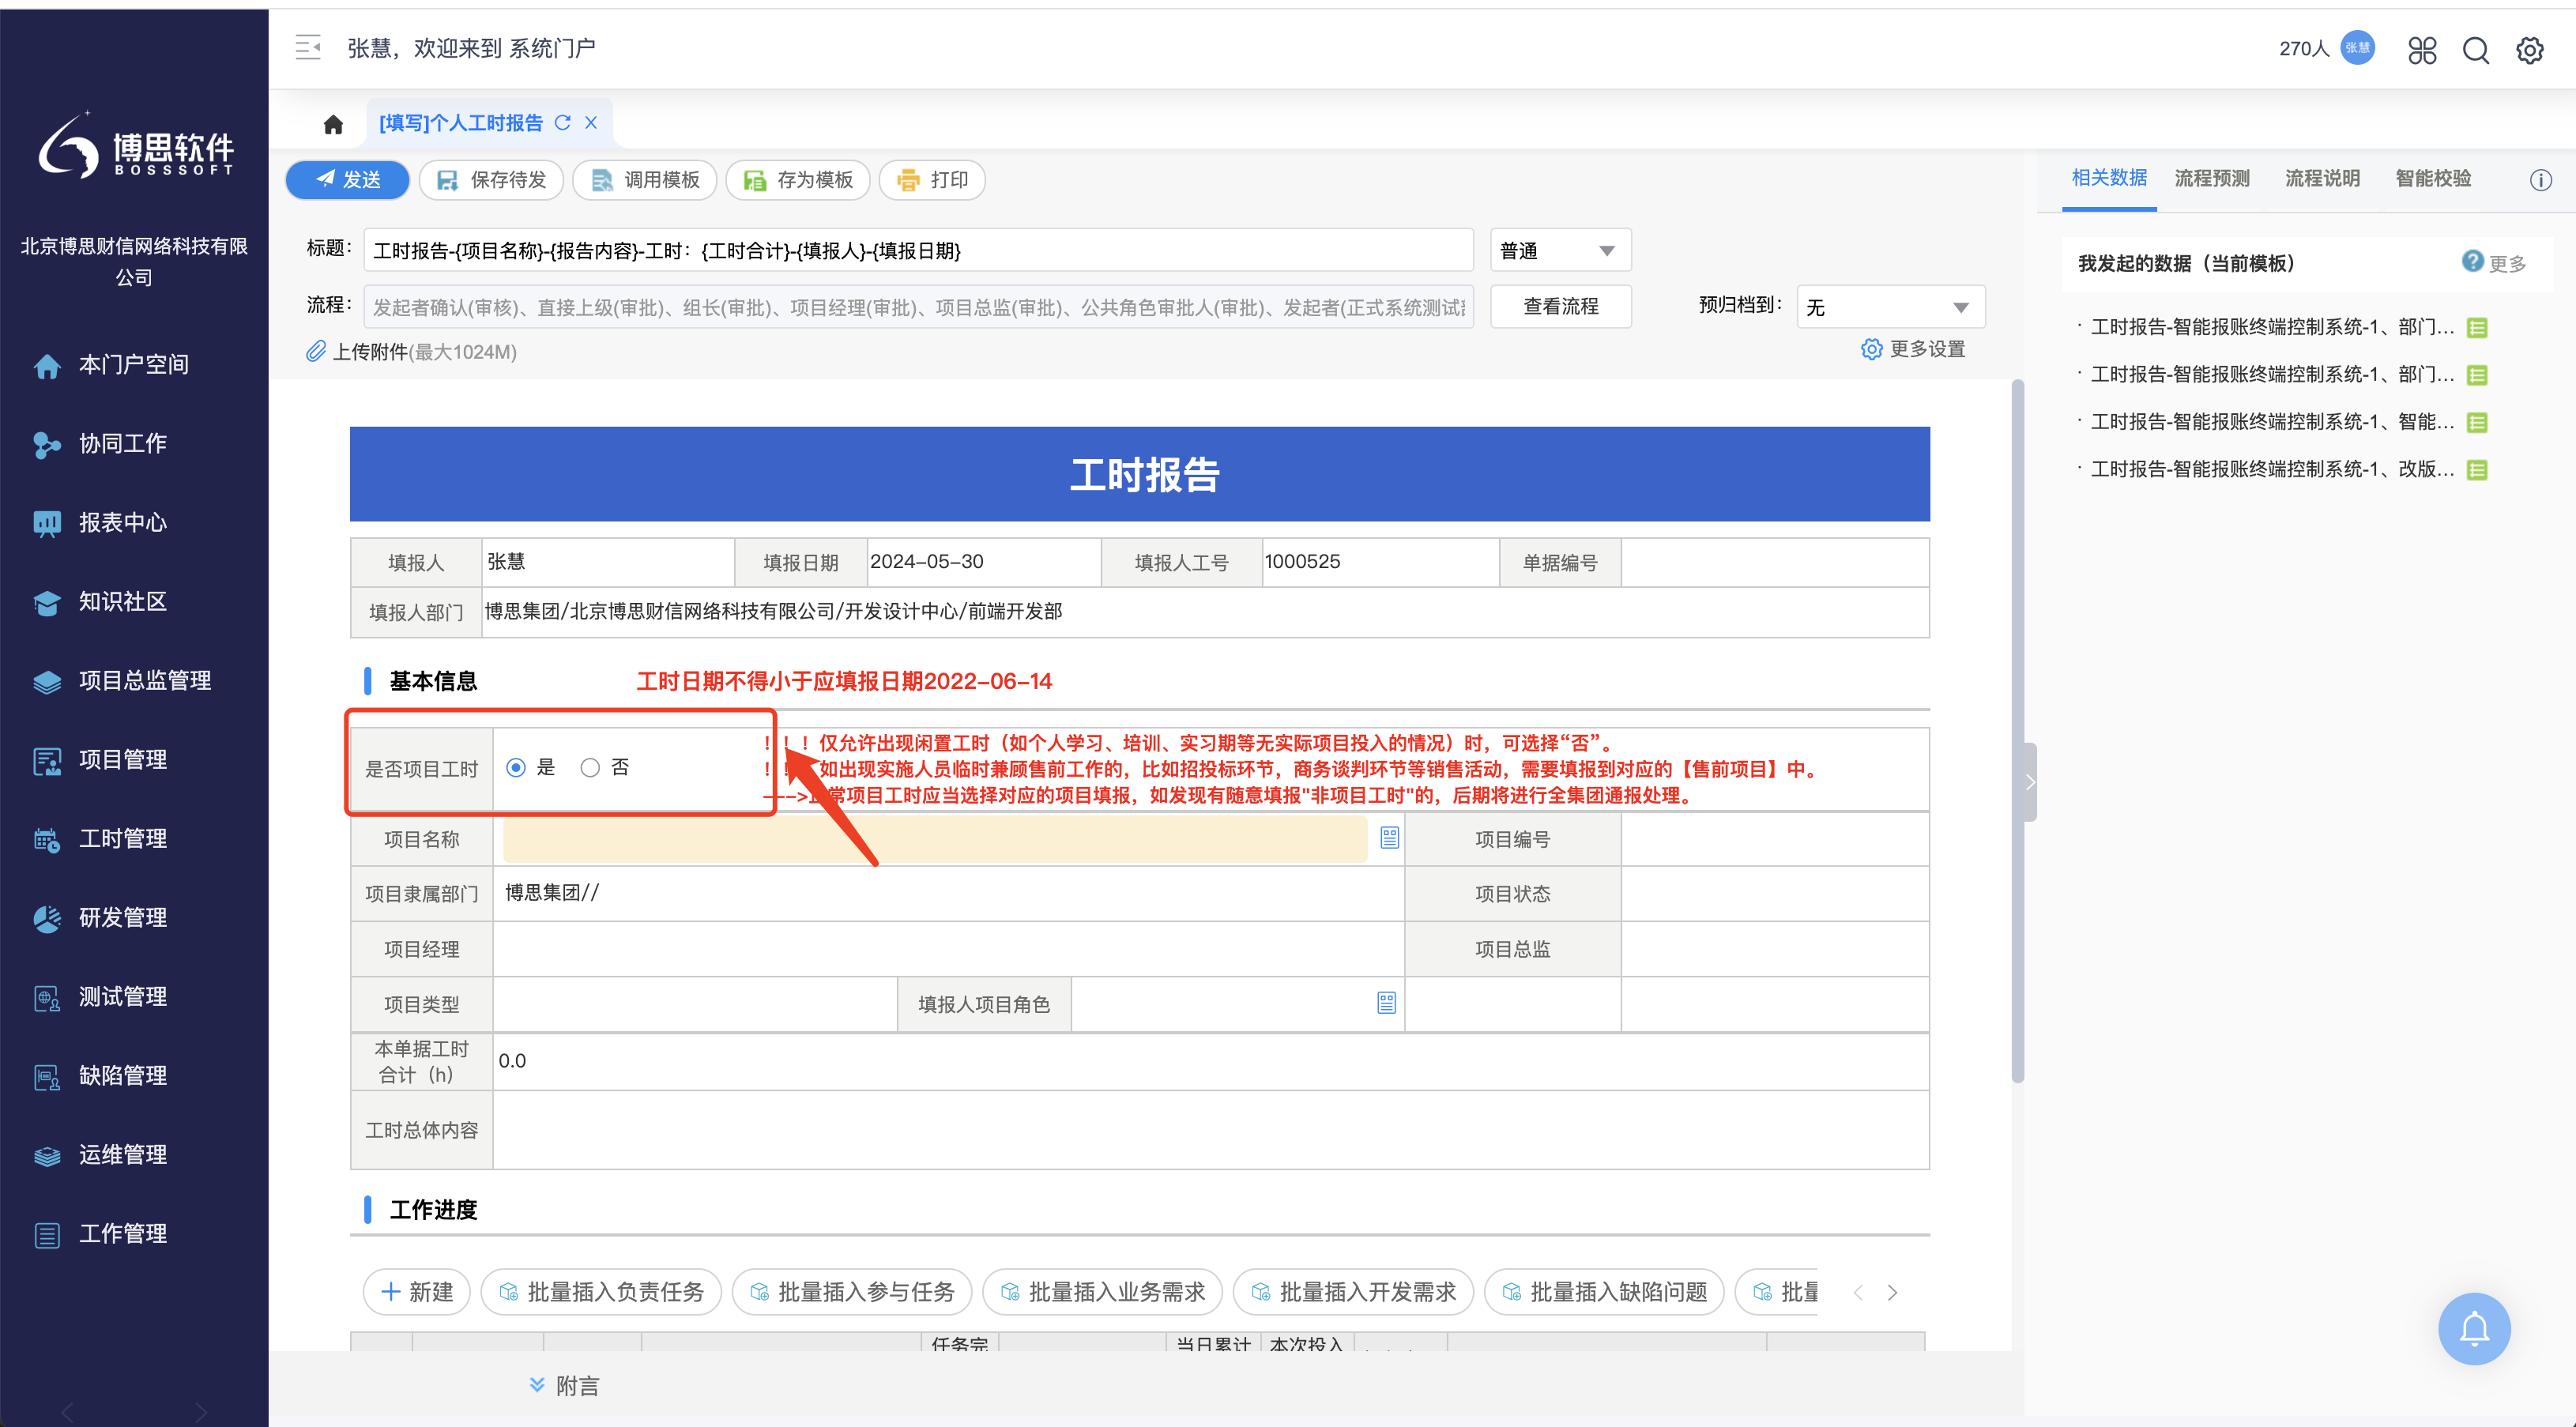The height and width of the screenshot is (1427, 2576).
Task: Open first 部门 report in related data
Action: tap(2271, 327)
